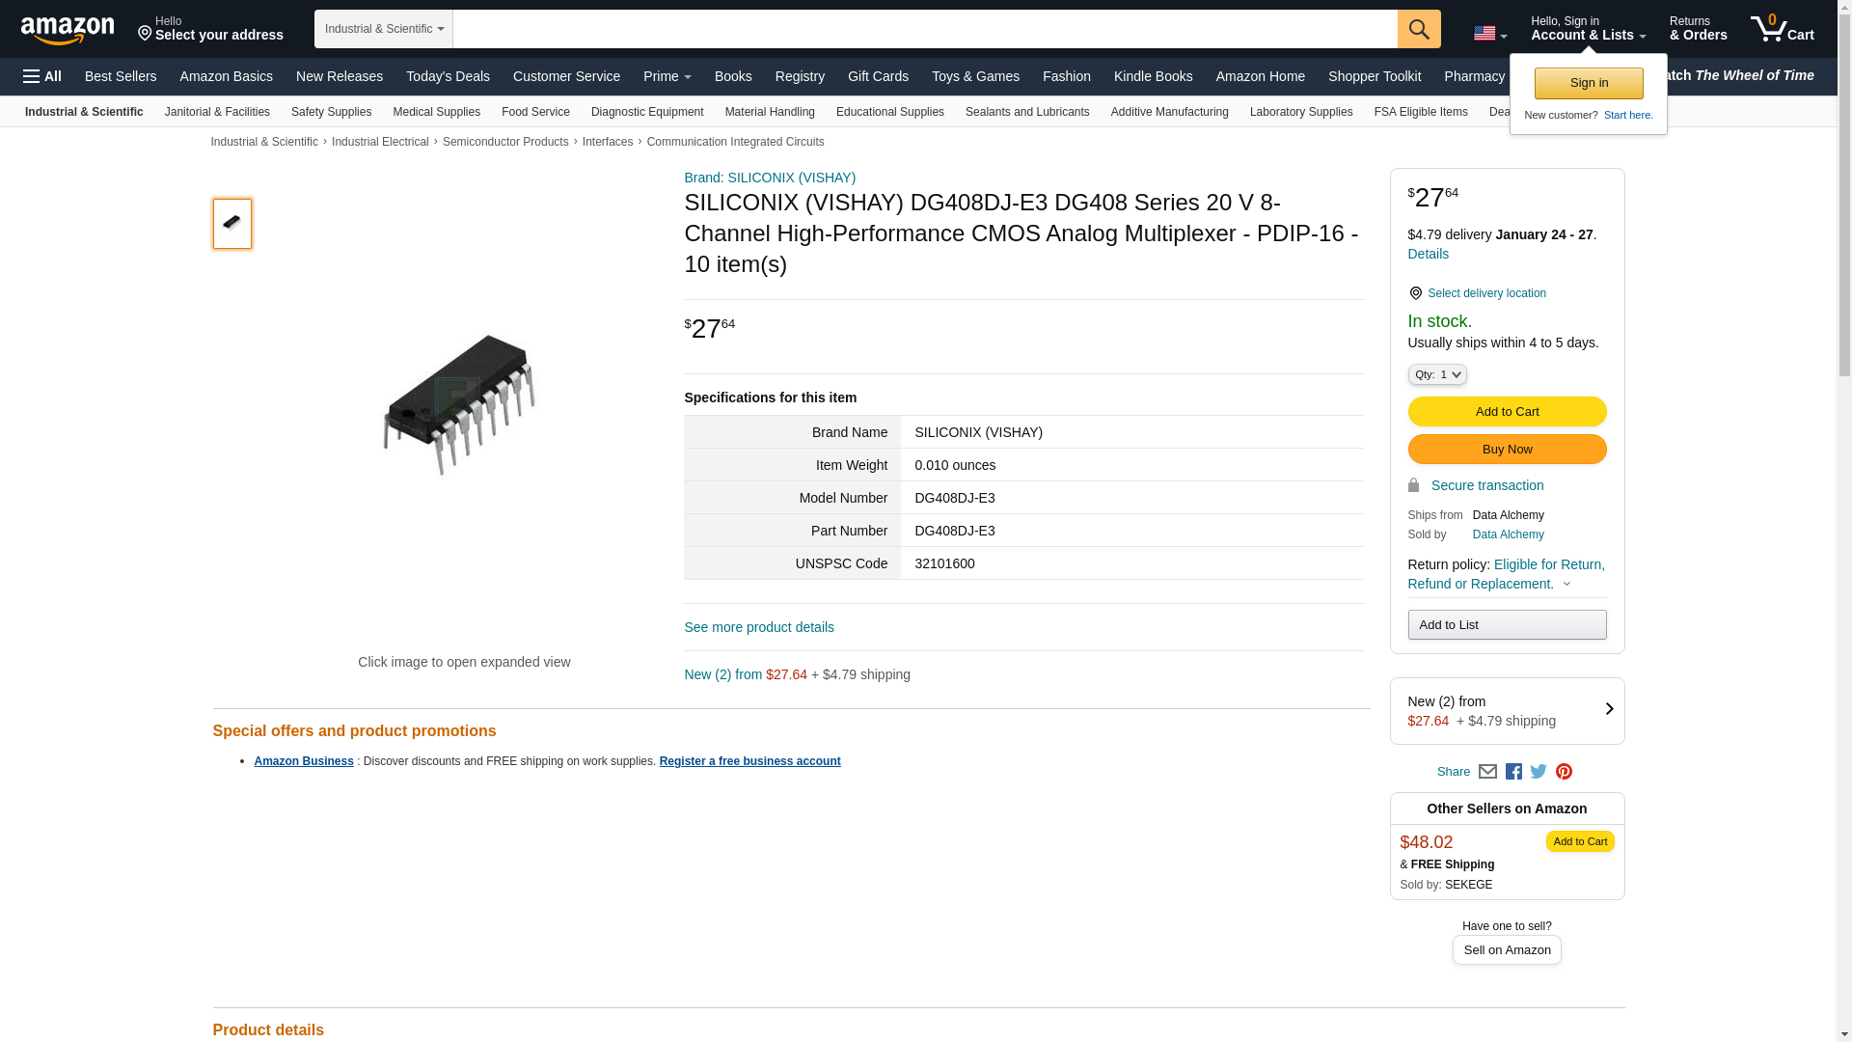
Task: Add the item to cart
Action: (1507, 412)
